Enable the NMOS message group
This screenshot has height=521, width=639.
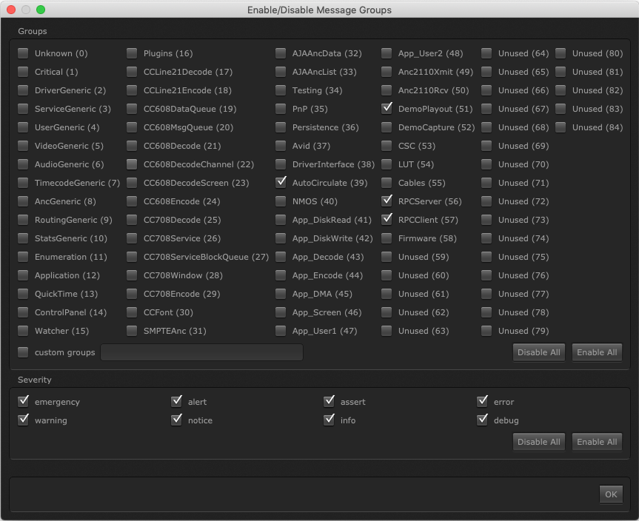(280, 201)
